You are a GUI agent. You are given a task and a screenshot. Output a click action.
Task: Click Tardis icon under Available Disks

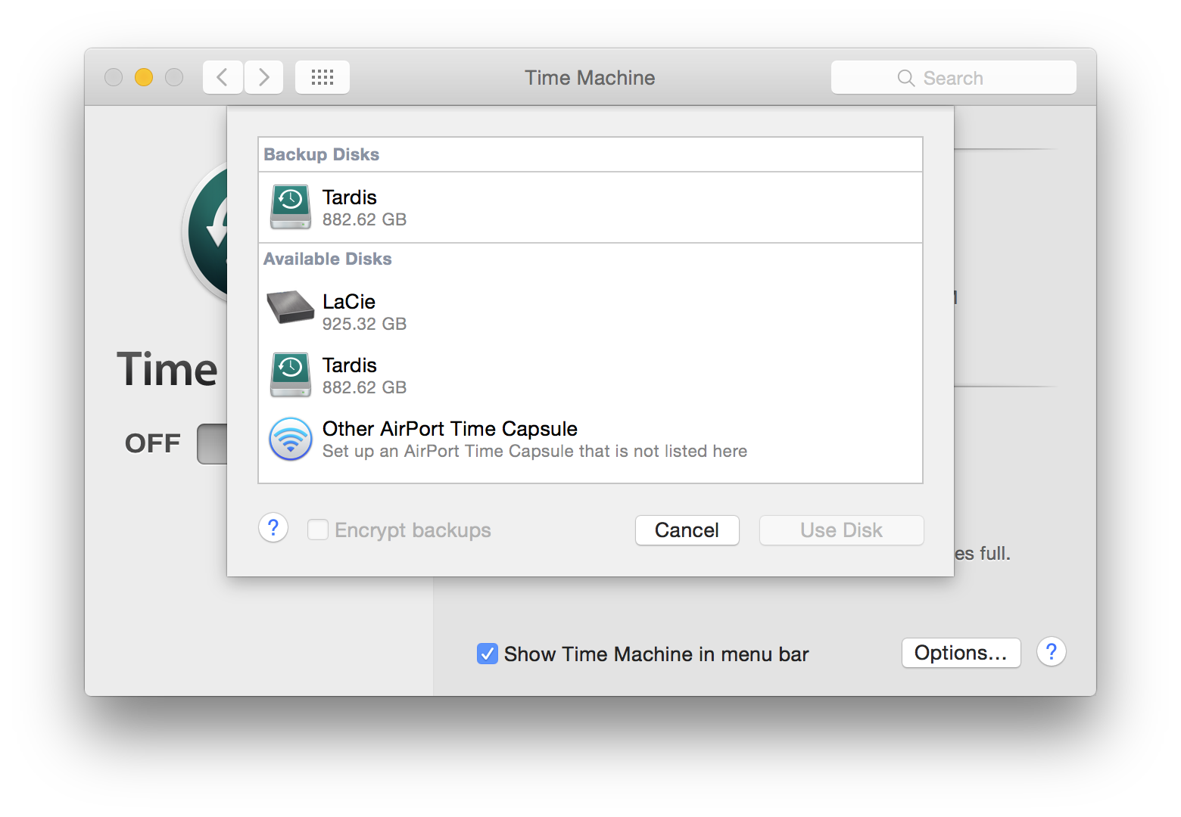pos(291,374)
